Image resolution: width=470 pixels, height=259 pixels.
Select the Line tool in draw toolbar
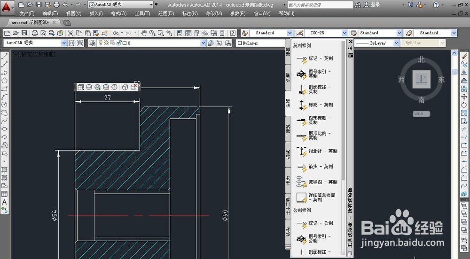(5, 56)
